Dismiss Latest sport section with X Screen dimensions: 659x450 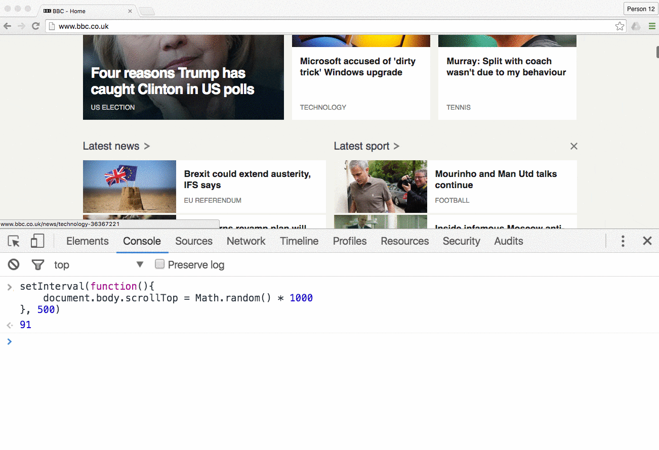click(x=573, y=146)
